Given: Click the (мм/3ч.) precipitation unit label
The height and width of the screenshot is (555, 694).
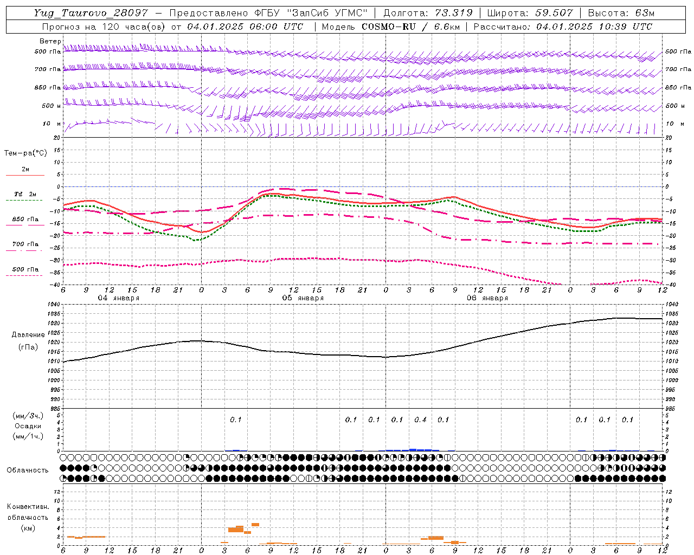Looking at the screenshot, I should point(28,416).
